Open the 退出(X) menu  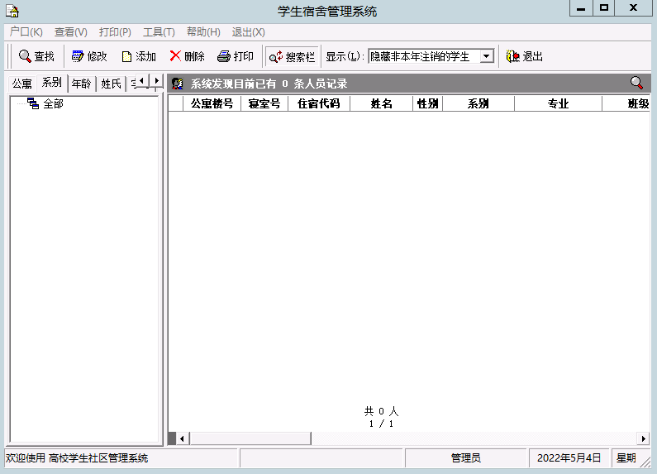pos(249,32)
